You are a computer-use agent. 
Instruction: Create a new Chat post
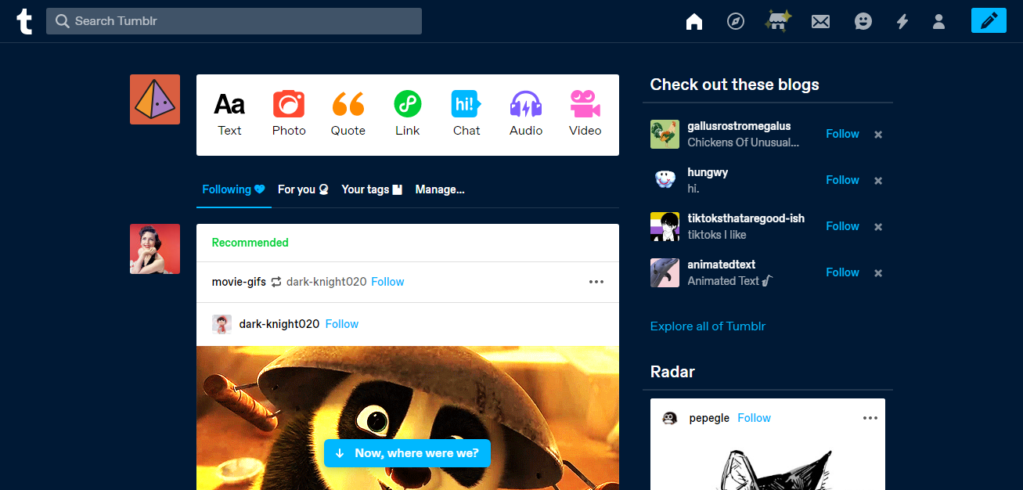466,114
